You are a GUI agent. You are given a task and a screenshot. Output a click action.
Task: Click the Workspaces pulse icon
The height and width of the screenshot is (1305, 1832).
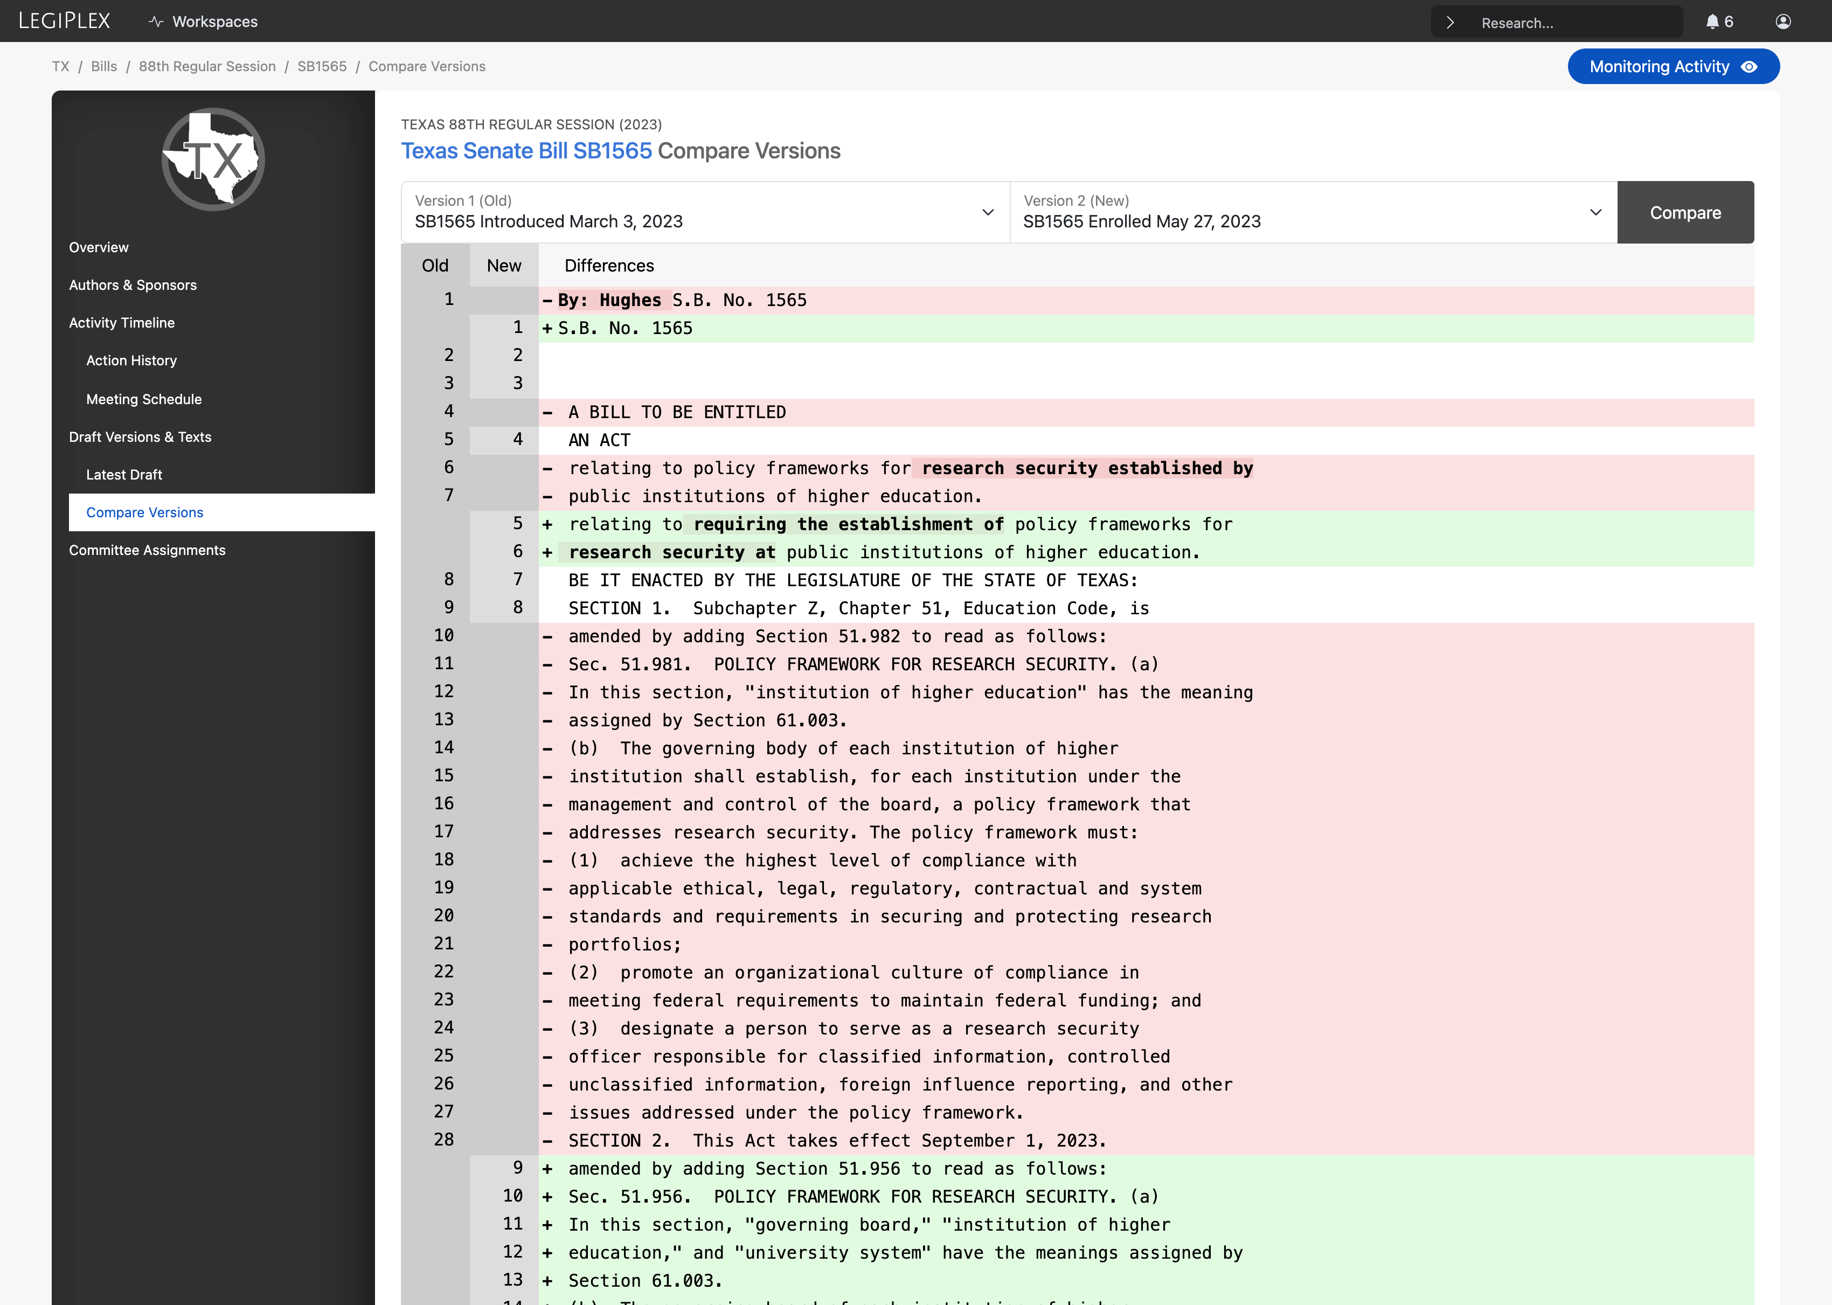click(x=156, y=22)
